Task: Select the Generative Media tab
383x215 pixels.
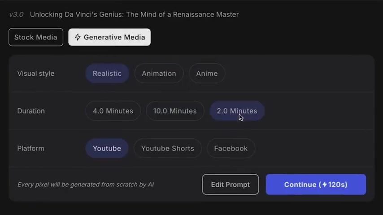Action: coord(109,37)
